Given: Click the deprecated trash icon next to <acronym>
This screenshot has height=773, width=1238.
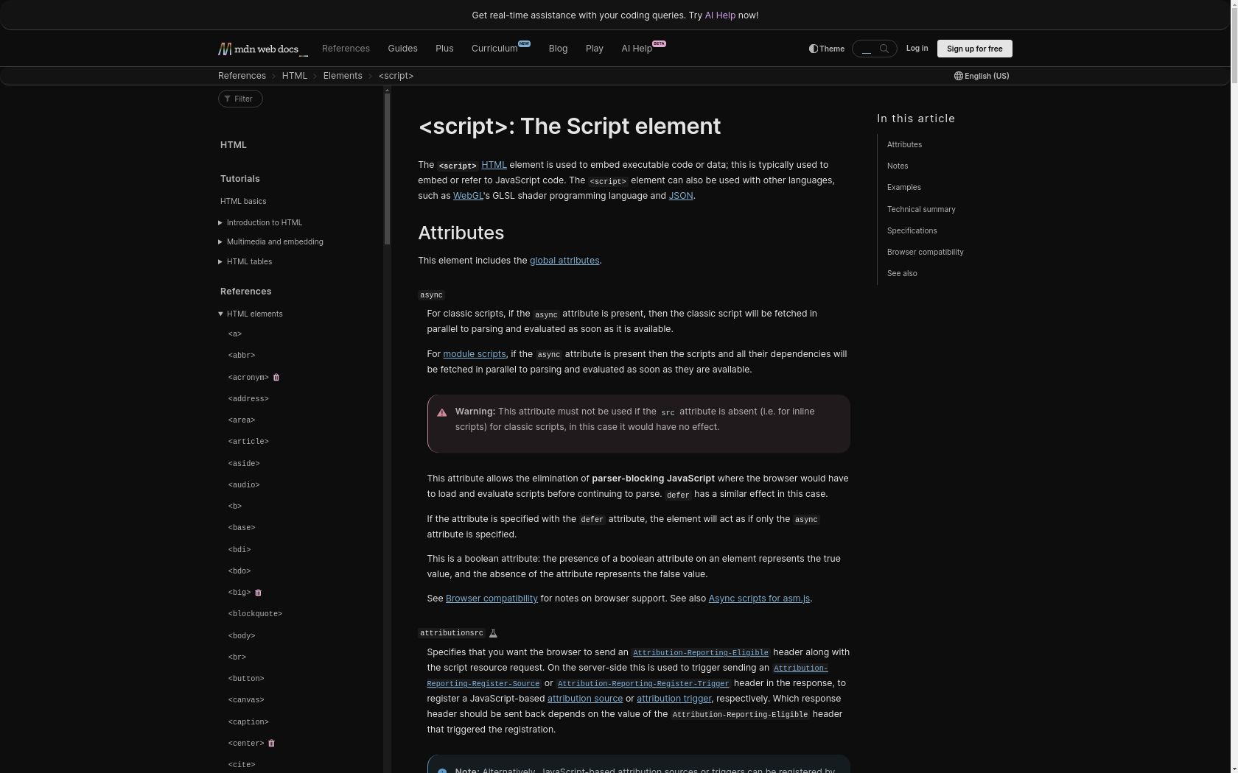Looking at the screenshot, I should pyautogui.click(x=276, y=377).
